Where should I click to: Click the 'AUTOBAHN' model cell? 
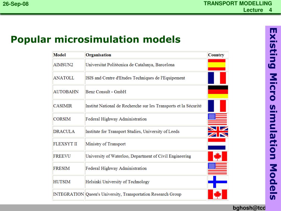click(68, 92)
